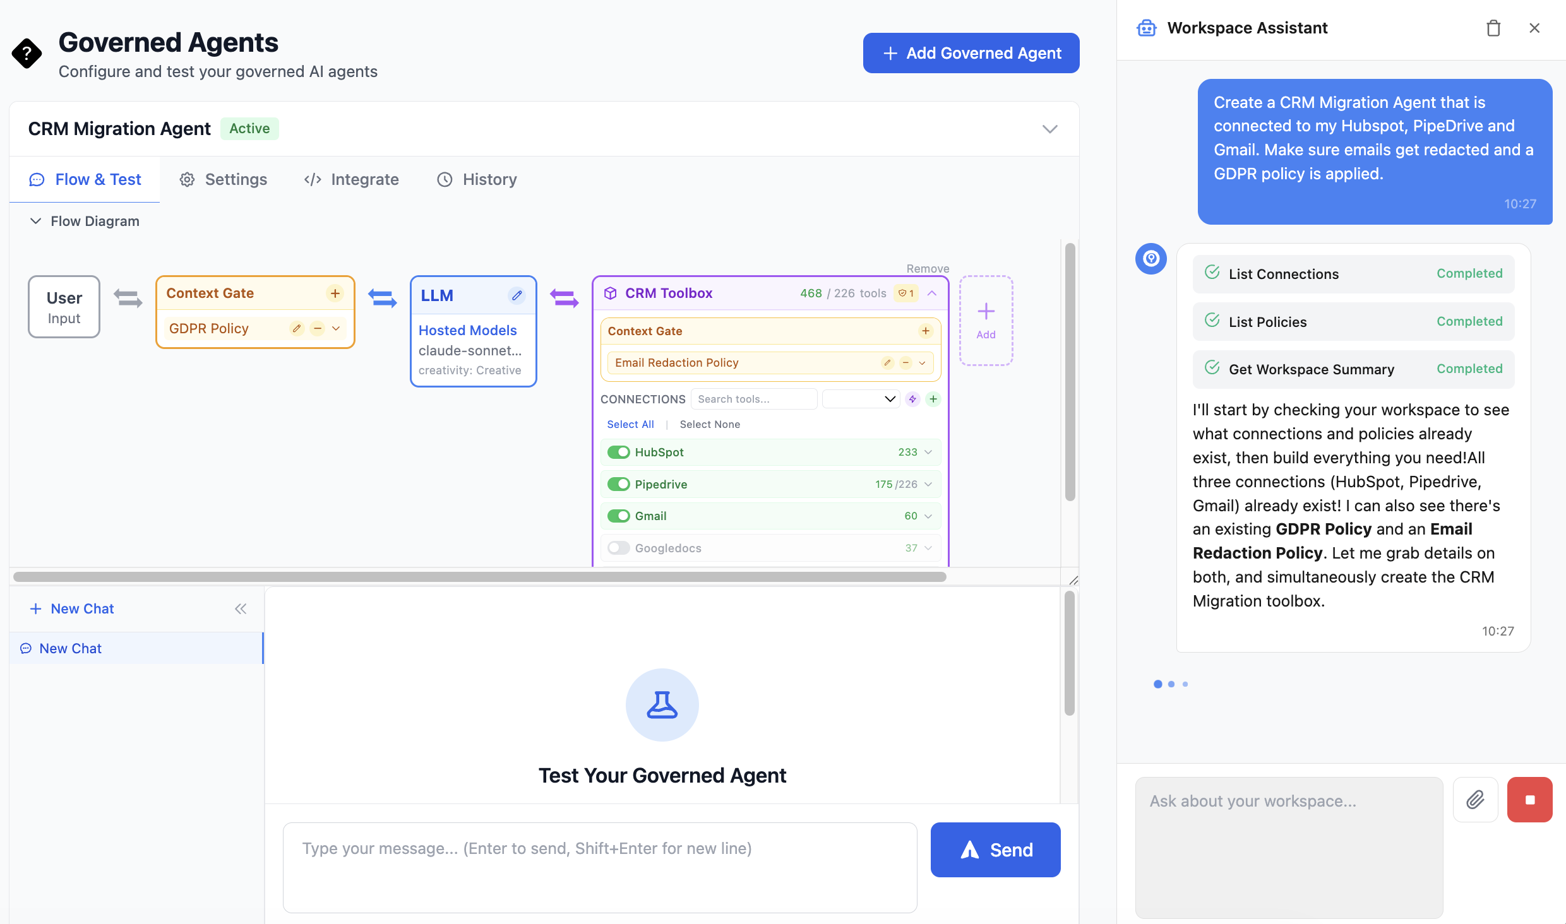Image resolution: width=1566 pixels, height=924 pixels.
Task: Click the Select All link
Action: [x=630, y=424]
